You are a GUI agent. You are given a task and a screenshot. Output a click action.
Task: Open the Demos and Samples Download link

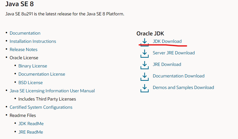pyautogui.click(x=183, y=87)
